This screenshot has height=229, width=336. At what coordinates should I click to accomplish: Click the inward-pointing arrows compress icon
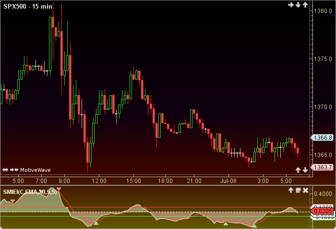coord(14,170)
